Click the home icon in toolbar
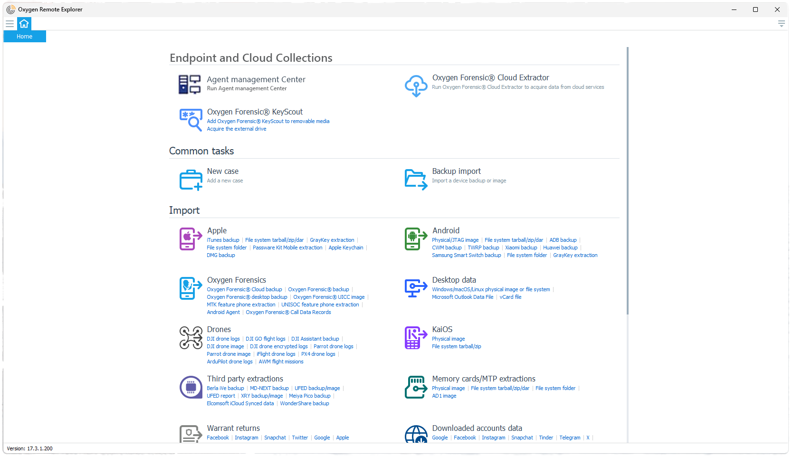 point(24,24)
